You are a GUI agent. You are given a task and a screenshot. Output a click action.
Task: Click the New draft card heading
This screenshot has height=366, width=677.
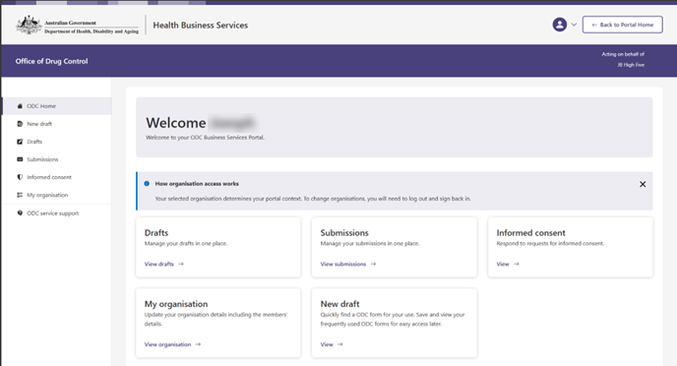click(339, 304)
